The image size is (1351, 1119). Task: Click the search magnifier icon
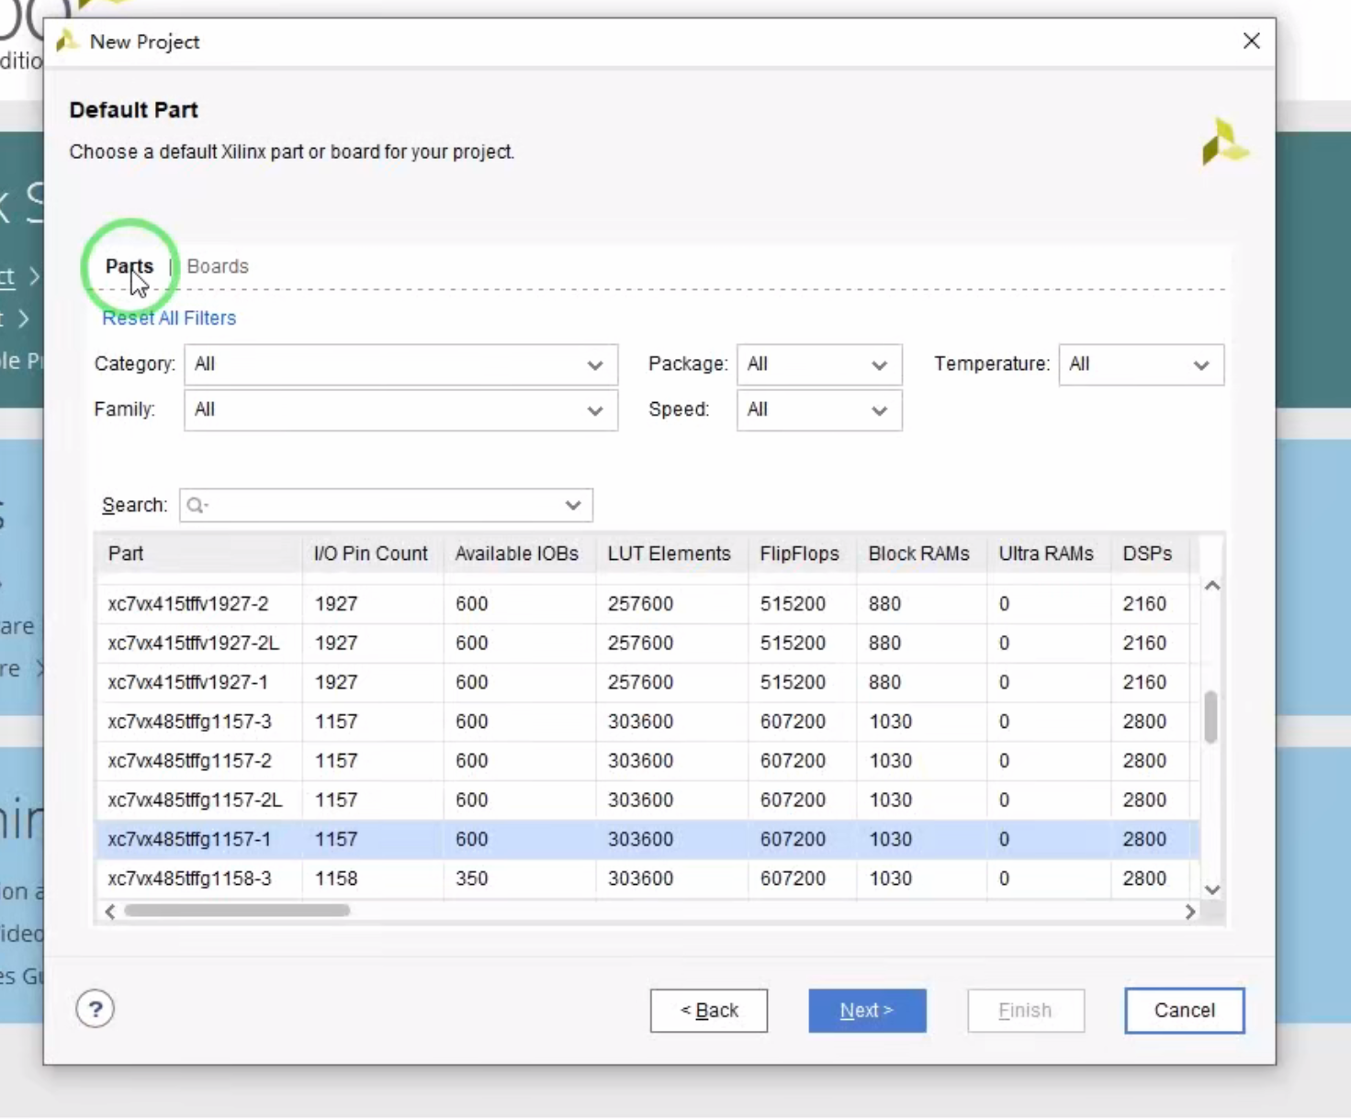click(x=196, y=505)
